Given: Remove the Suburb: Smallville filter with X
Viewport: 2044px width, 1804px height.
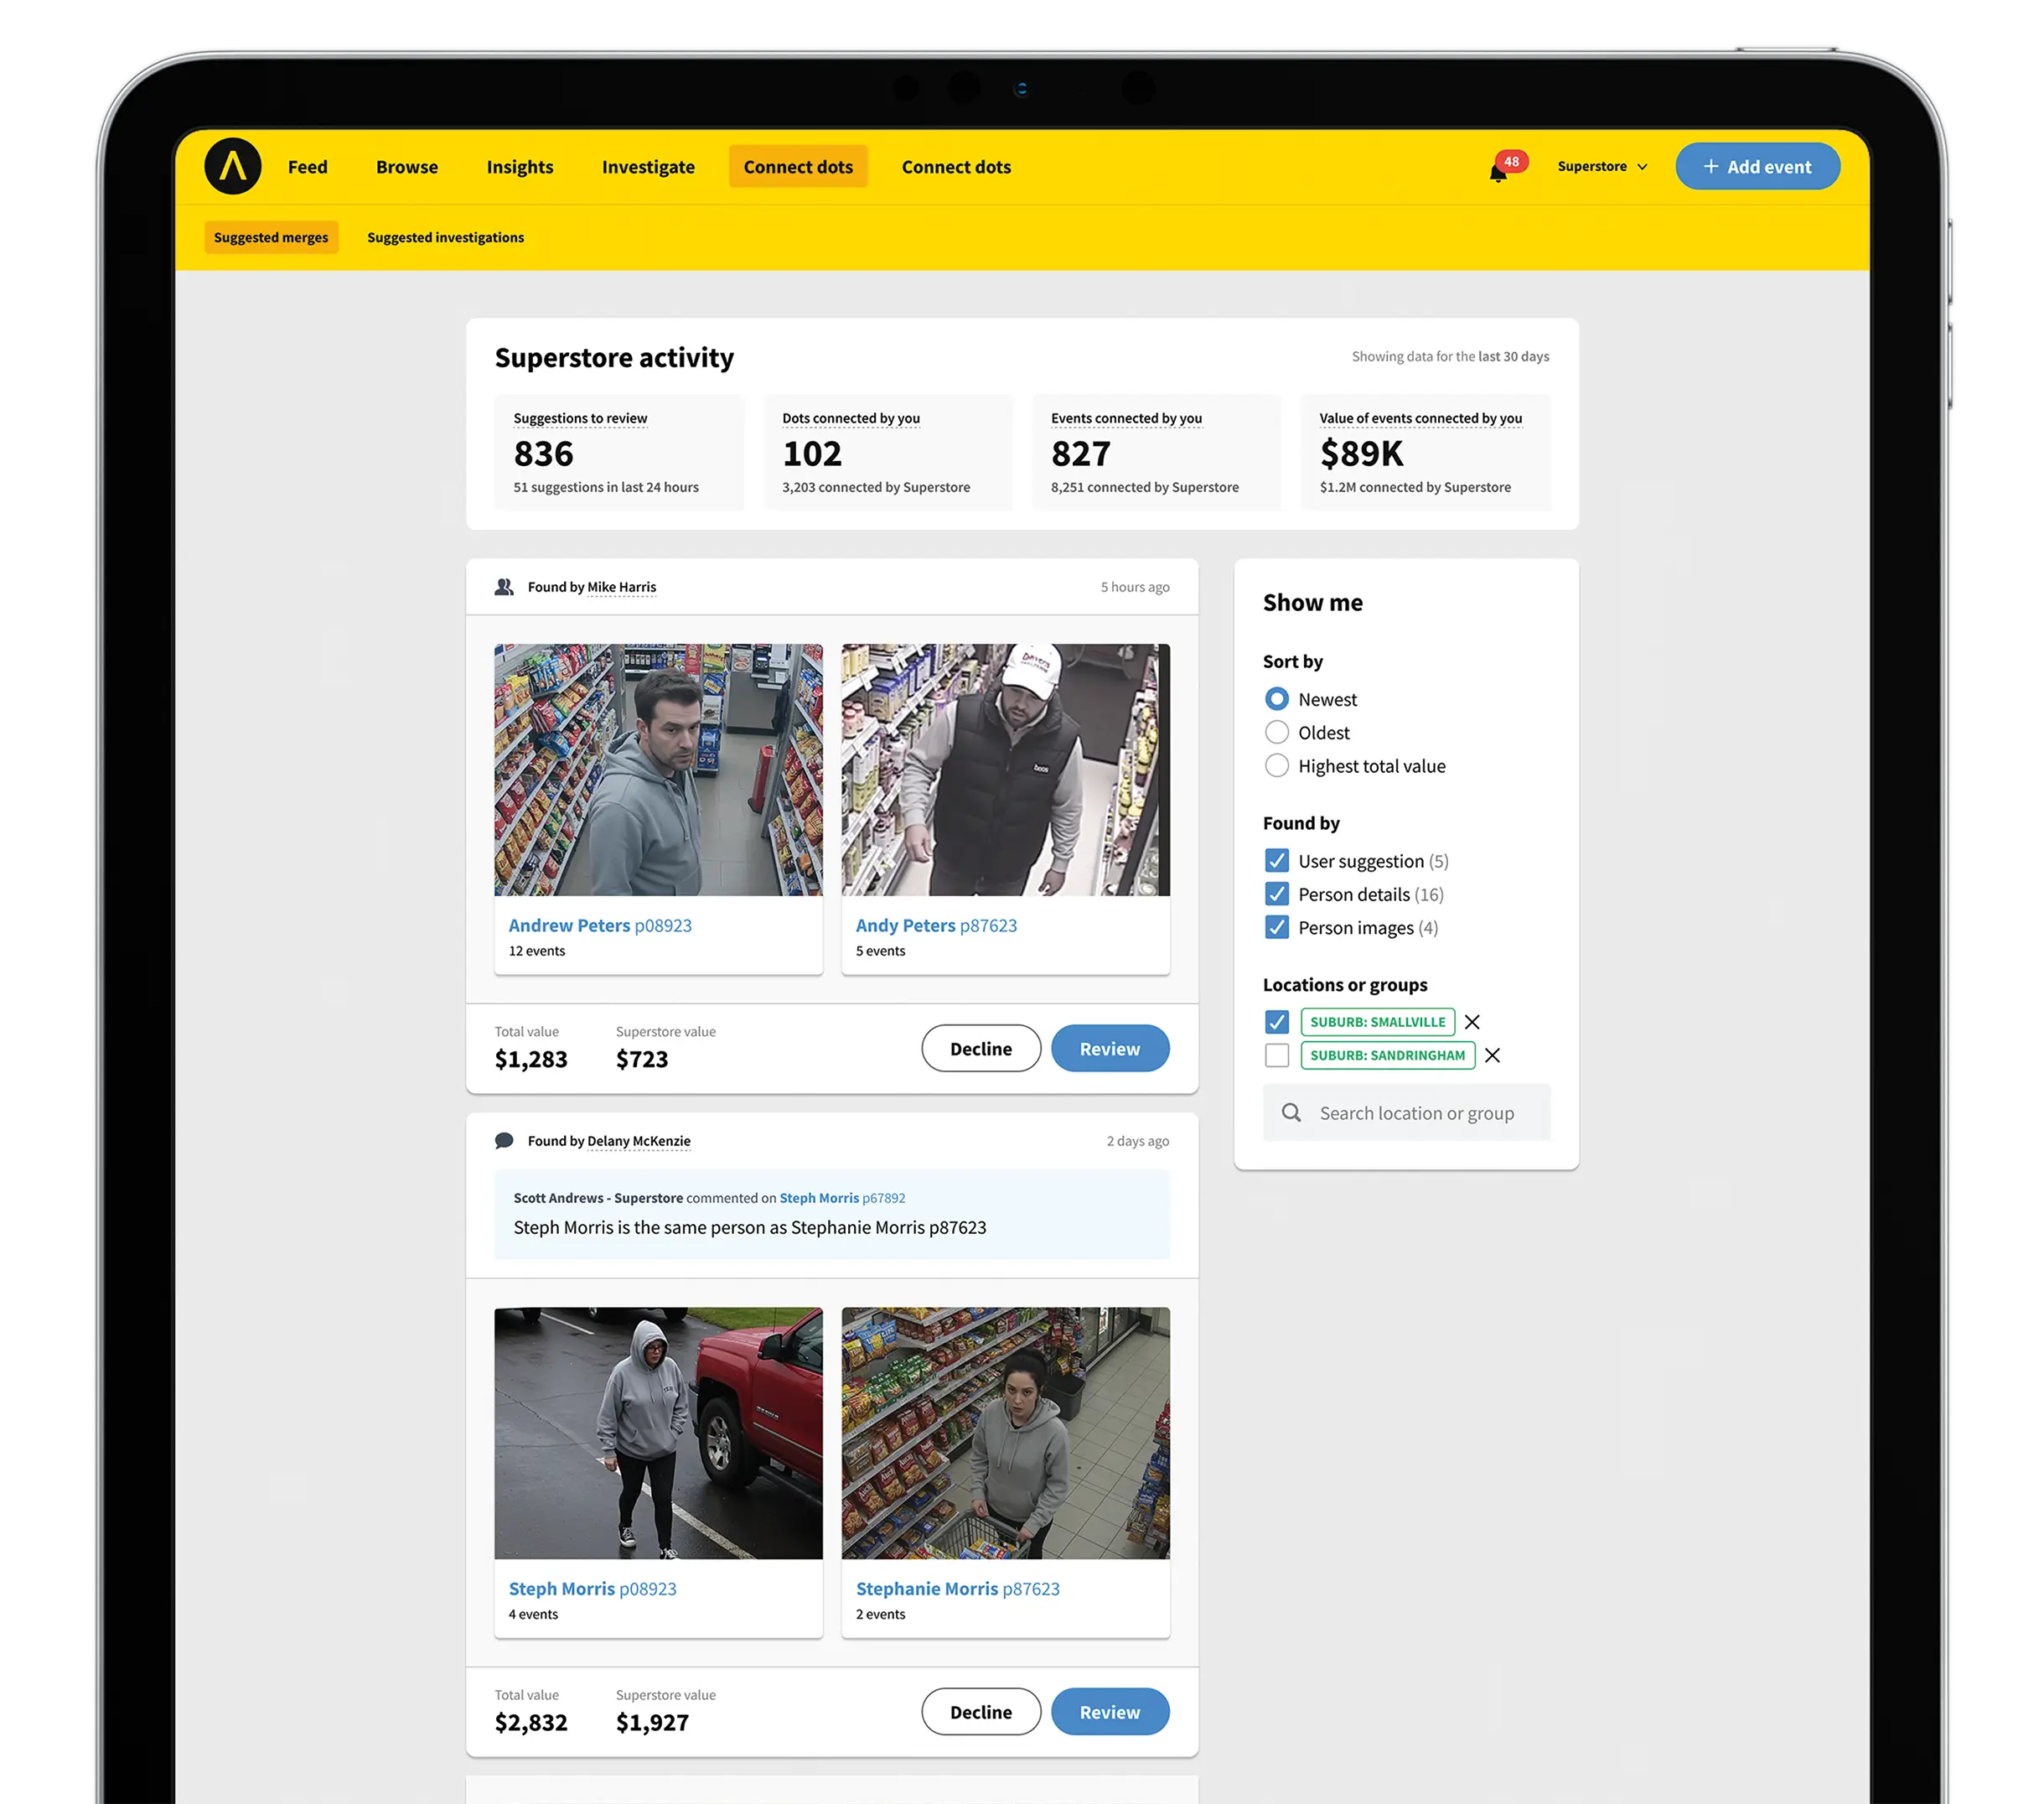Looking at the screenshot, I should 1471,1022.
